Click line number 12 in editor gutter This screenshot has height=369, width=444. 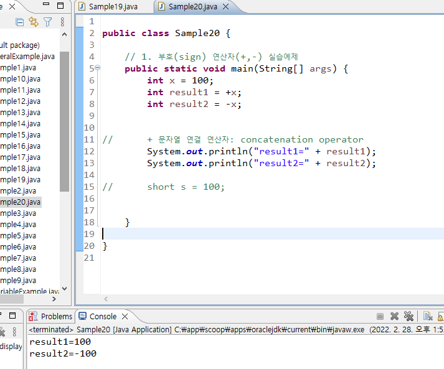[89, 151]
